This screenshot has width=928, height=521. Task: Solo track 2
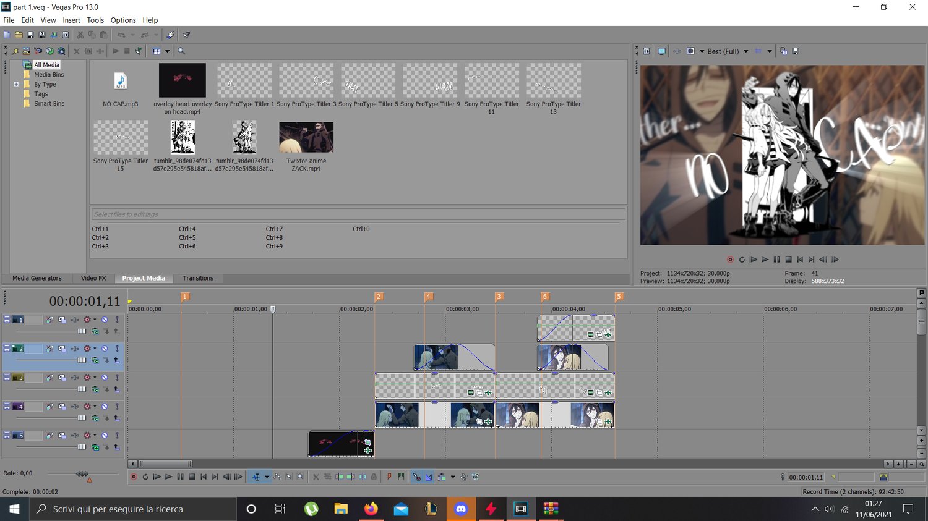[x=117, y=349]
